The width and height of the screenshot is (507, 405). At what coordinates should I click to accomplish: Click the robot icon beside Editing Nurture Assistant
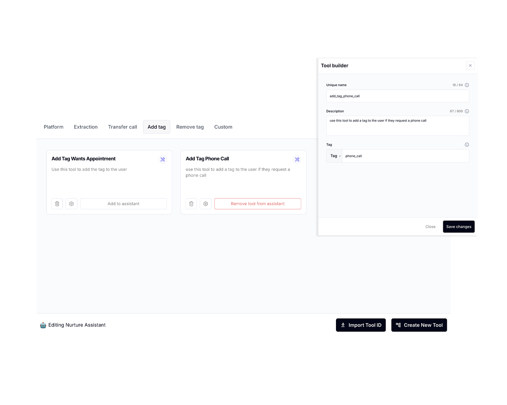[43, 325]
